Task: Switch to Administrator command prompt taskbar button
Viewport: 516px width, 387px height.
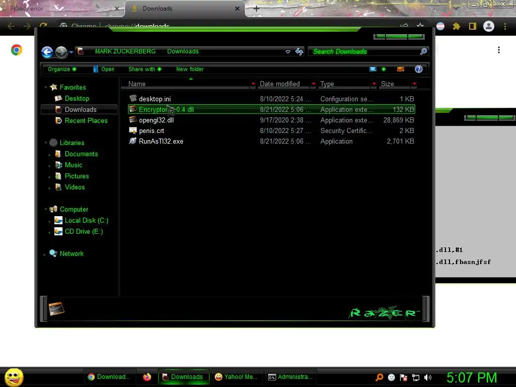Action: 291,377
